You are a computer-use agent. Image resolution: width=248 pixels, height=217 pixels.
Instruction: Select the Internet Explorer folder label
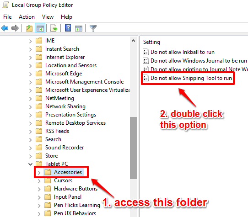point(65,57)
